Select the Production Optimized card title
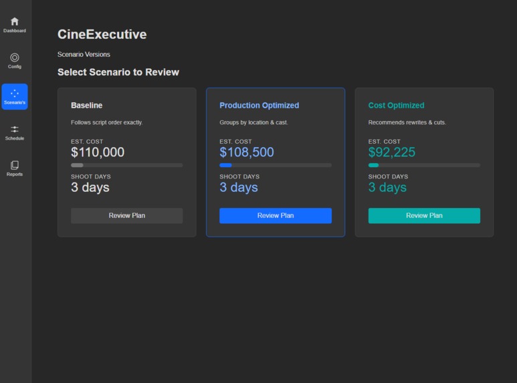The height and width of the screenshot is (383, 517). 259,106
